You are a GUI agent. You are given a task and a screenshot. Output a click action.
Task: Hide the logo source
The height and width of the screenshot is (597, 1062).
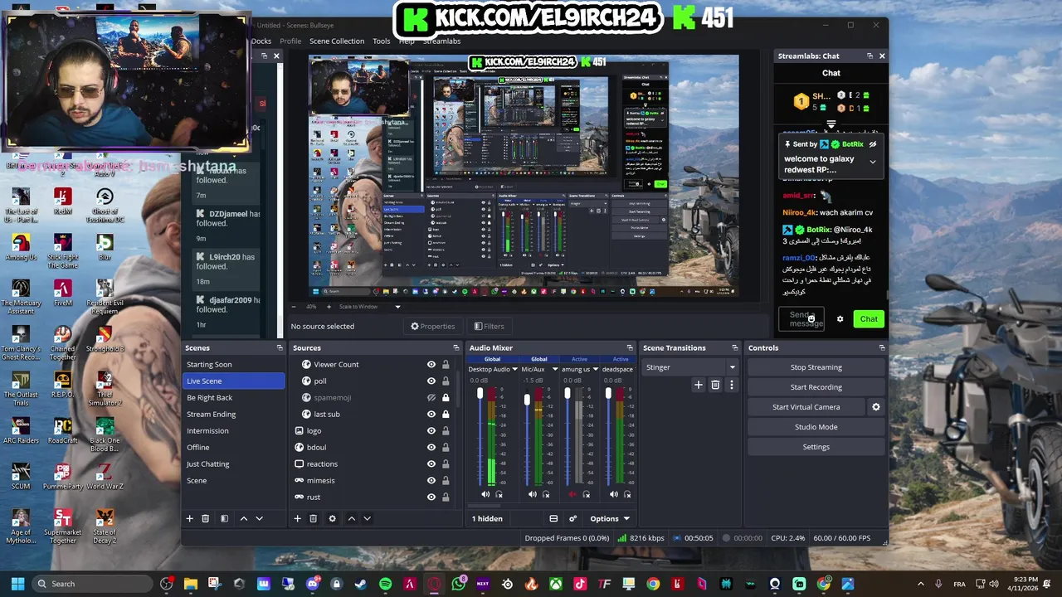pyautogui.click(x=431, y=430)
